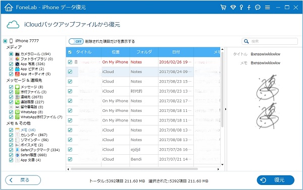Select the メモ (16) category
Image resolution: width=303 pixels, height=190 pixels.
tap(28, 130)
